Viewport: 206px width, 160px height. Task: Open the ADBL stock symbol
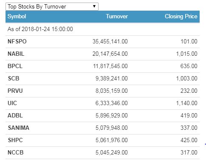15,115
